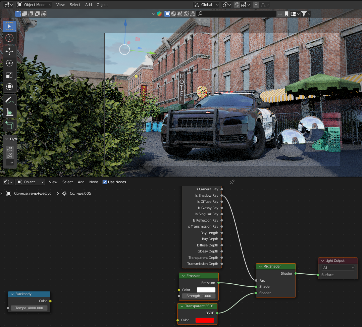Select the Select Box tool
Screen dimensions: 362x327
pyautogui.click(x=9, y=26)
